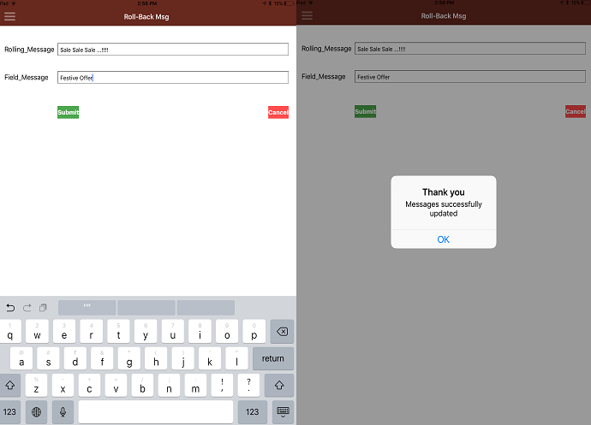
Task: Switch to numbers with the right 123 key
Action: coord(252,411)
